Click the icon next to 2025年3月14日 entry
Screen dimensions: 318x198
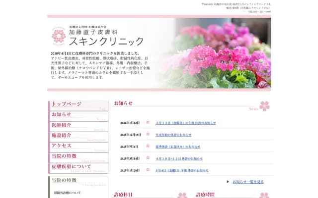coord(148,158)
